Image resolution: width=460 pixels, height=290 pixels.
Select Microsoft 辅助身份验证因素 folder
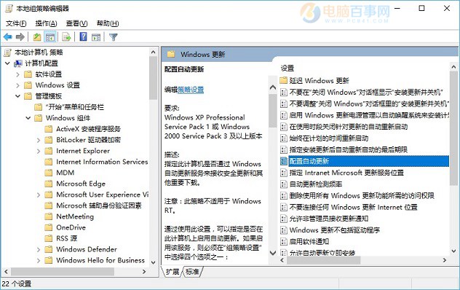point(99,205)
